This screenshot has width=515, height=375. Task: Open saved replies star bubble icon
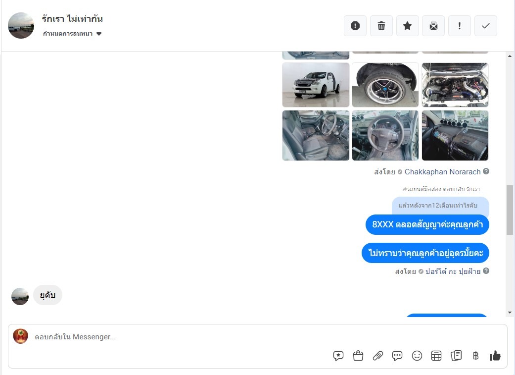(338, 356)
